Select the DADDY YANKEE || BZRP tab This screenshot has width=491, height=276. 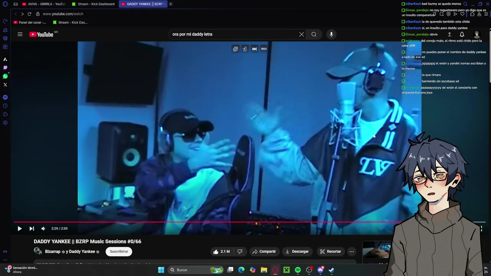[143, 4]
